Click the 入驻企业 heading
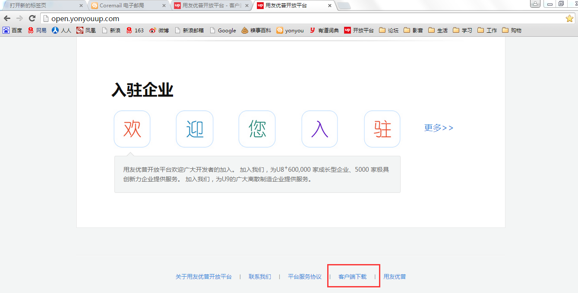Image resolution: width=578 pixels, height=293 pixels. pos(142,90)
